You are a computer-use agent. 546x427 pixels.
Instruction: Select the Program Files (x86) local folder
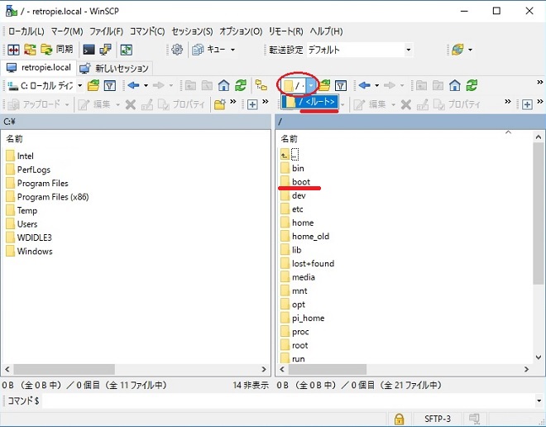tap(47, 197)
